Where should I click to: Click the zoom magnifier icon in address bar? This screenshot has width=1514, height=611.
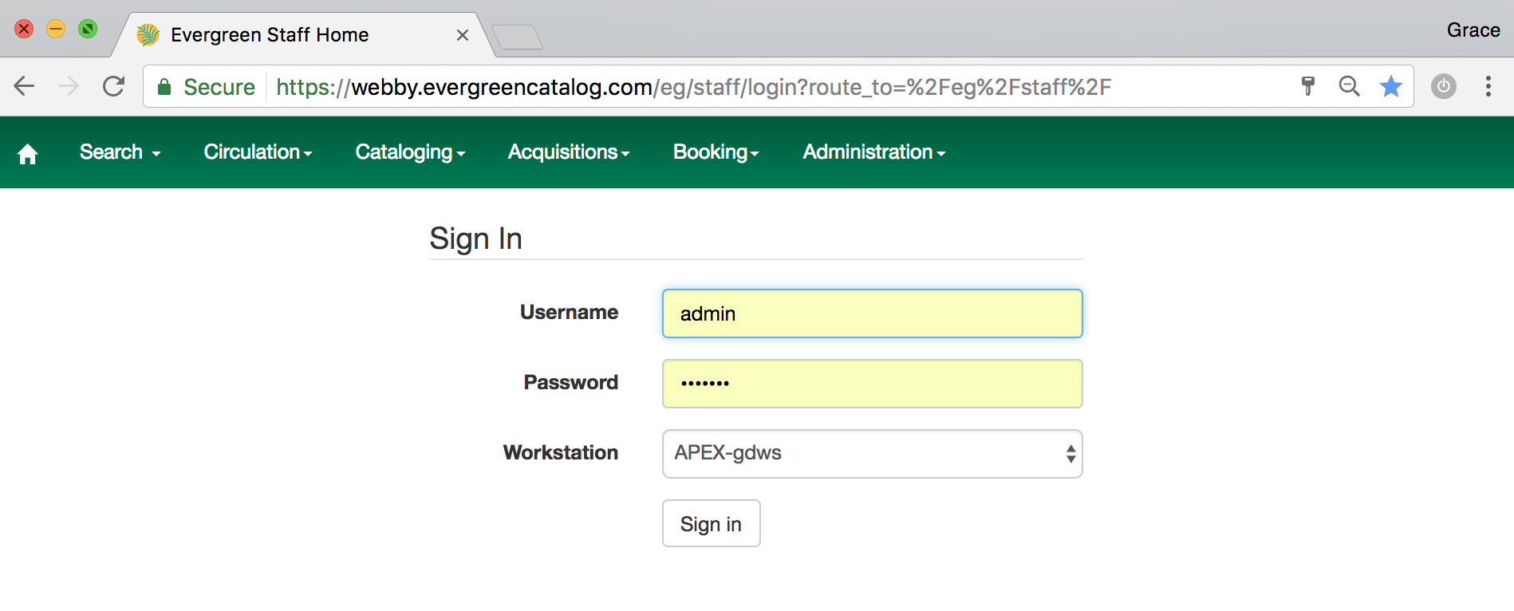click(x=1349, y=86)
